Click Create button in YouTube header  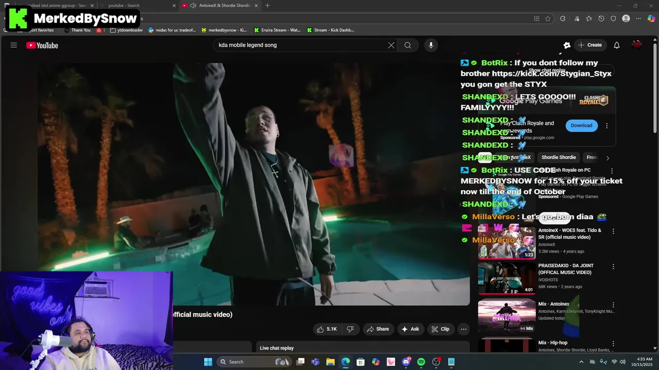coord(590,45)
